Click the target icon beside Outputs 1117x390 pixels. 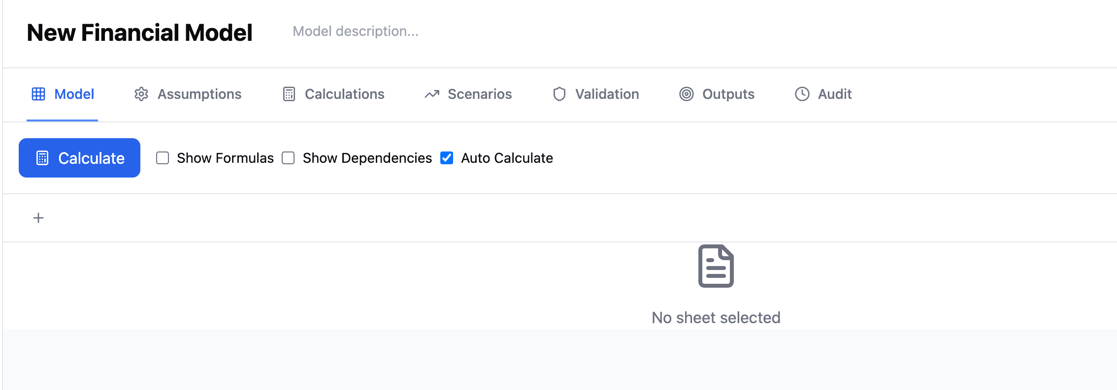pyautogui.click(x=687, y=94)
